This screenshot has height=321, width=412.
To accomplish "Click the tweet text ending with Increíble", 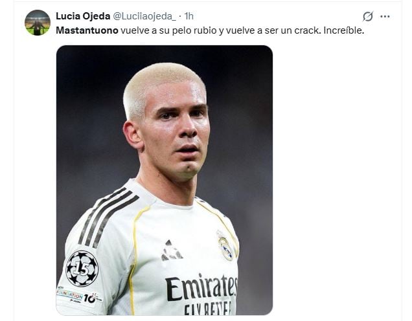I will (210, 30).
